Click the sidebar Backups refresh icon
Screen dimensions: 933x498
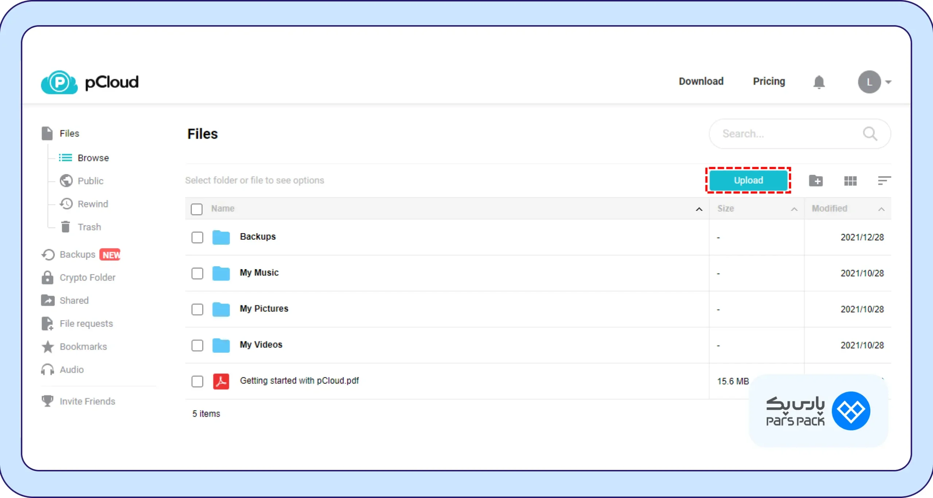click(x=48, y=255)
